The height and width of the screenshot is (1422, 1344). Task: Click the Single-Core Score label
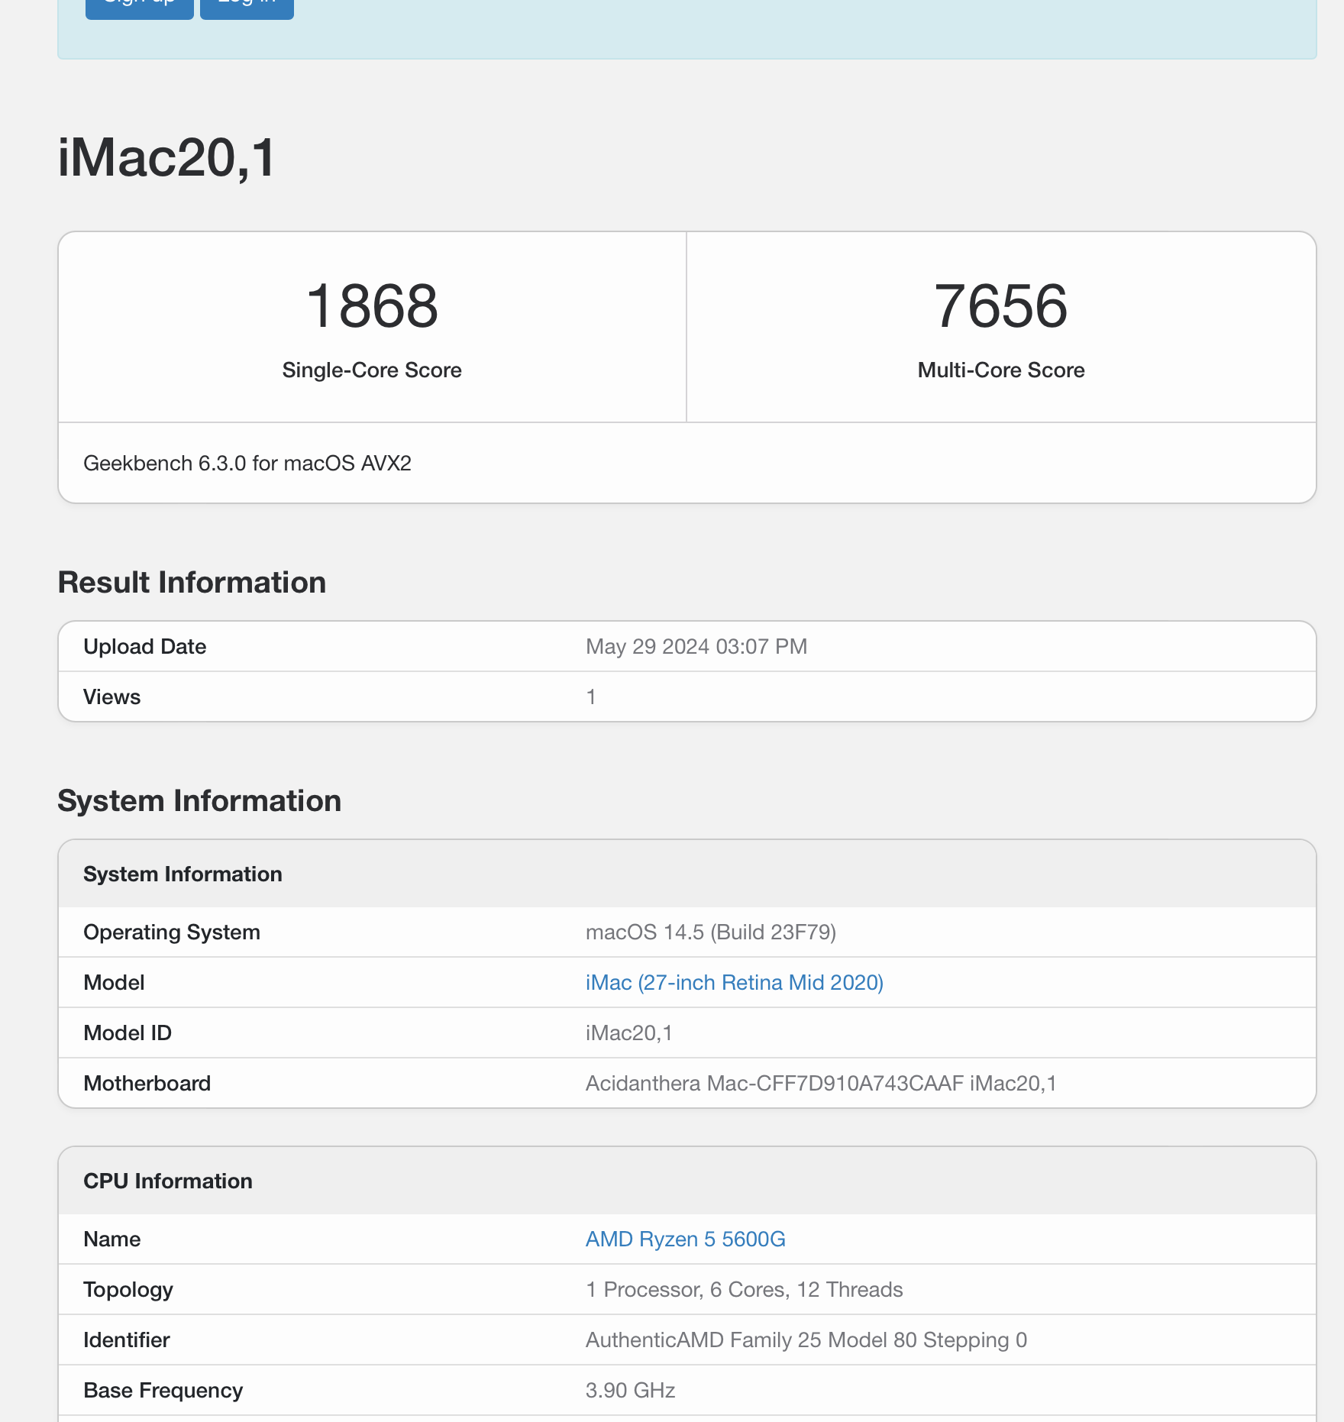click(372, 370)
